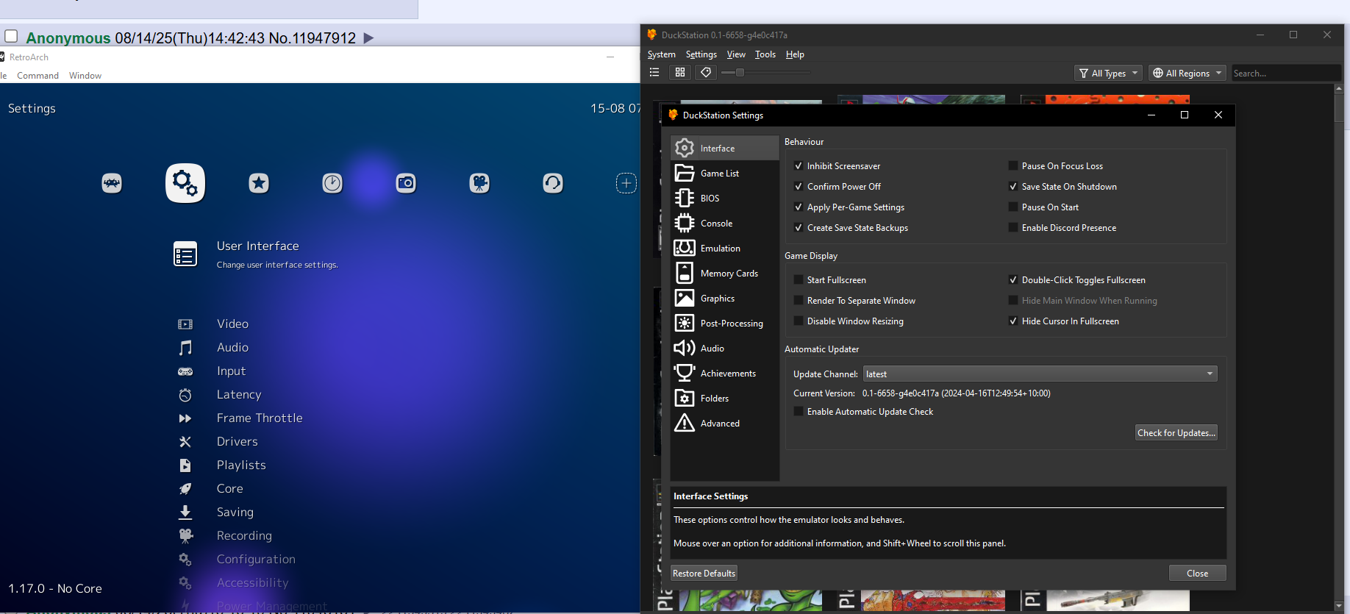Open the All Regions filter dropdown
This screenshot has width=1350, height=614.
click(1187, 74)
